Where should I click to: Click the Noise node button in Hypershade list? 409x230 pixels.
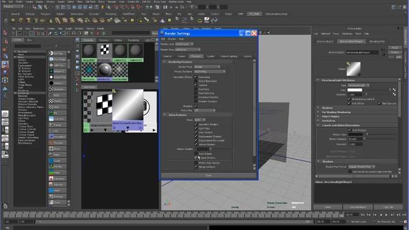click(x=58, y=149)
